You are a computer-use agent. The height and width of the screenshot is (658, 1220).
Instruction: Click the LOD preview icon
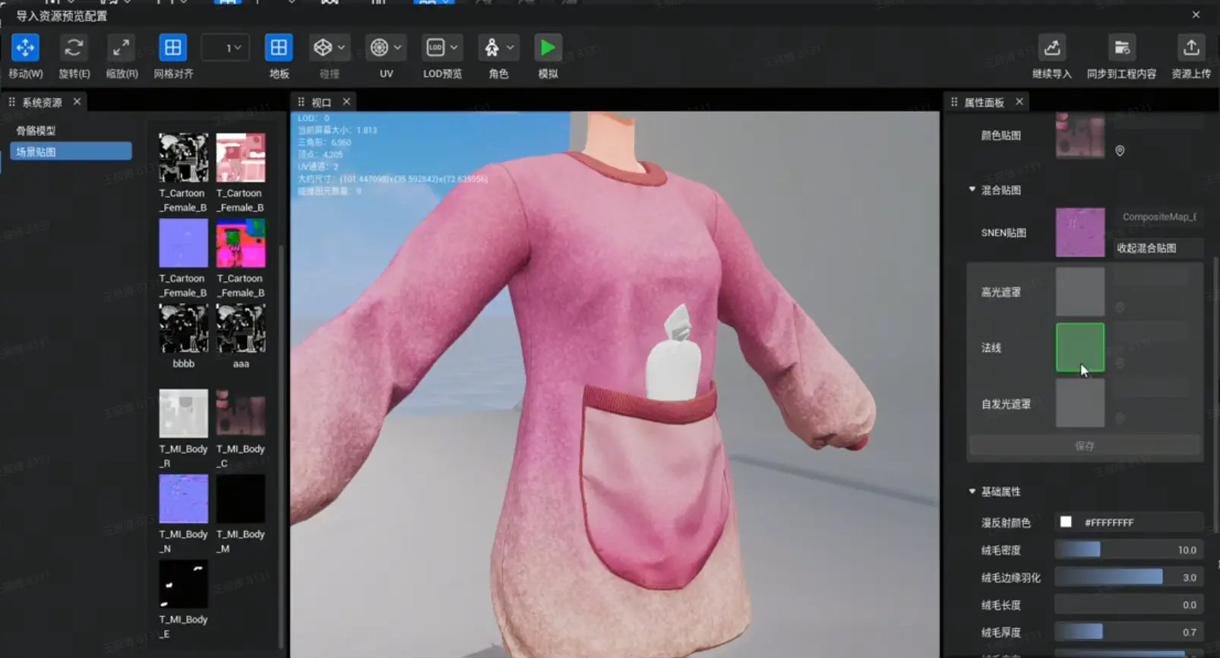point(435,48)
